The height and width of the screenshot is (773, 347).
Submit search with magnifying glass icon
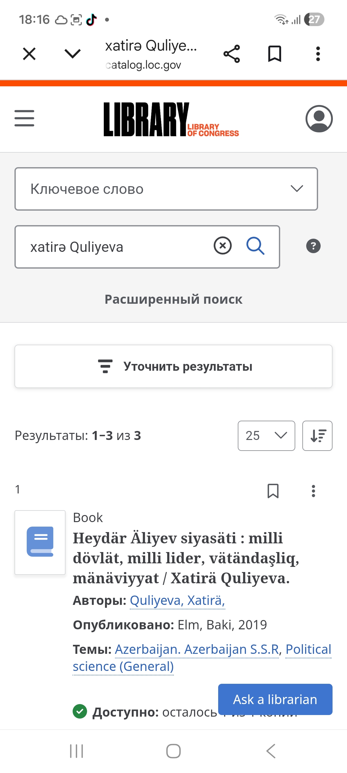click(255, 246)
